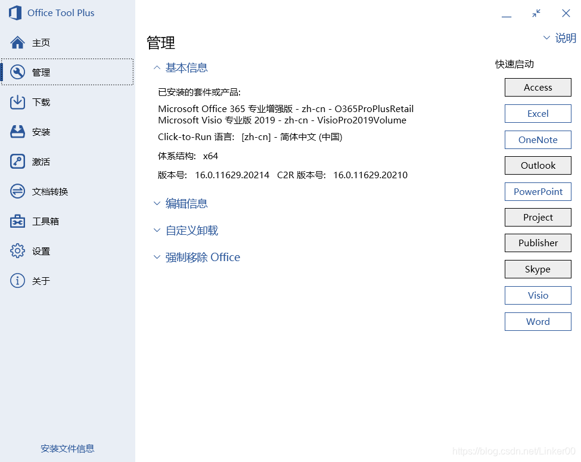581x462 pixels.
Task: Launch Outlook from quick start
Action: (x=538, y=165)
